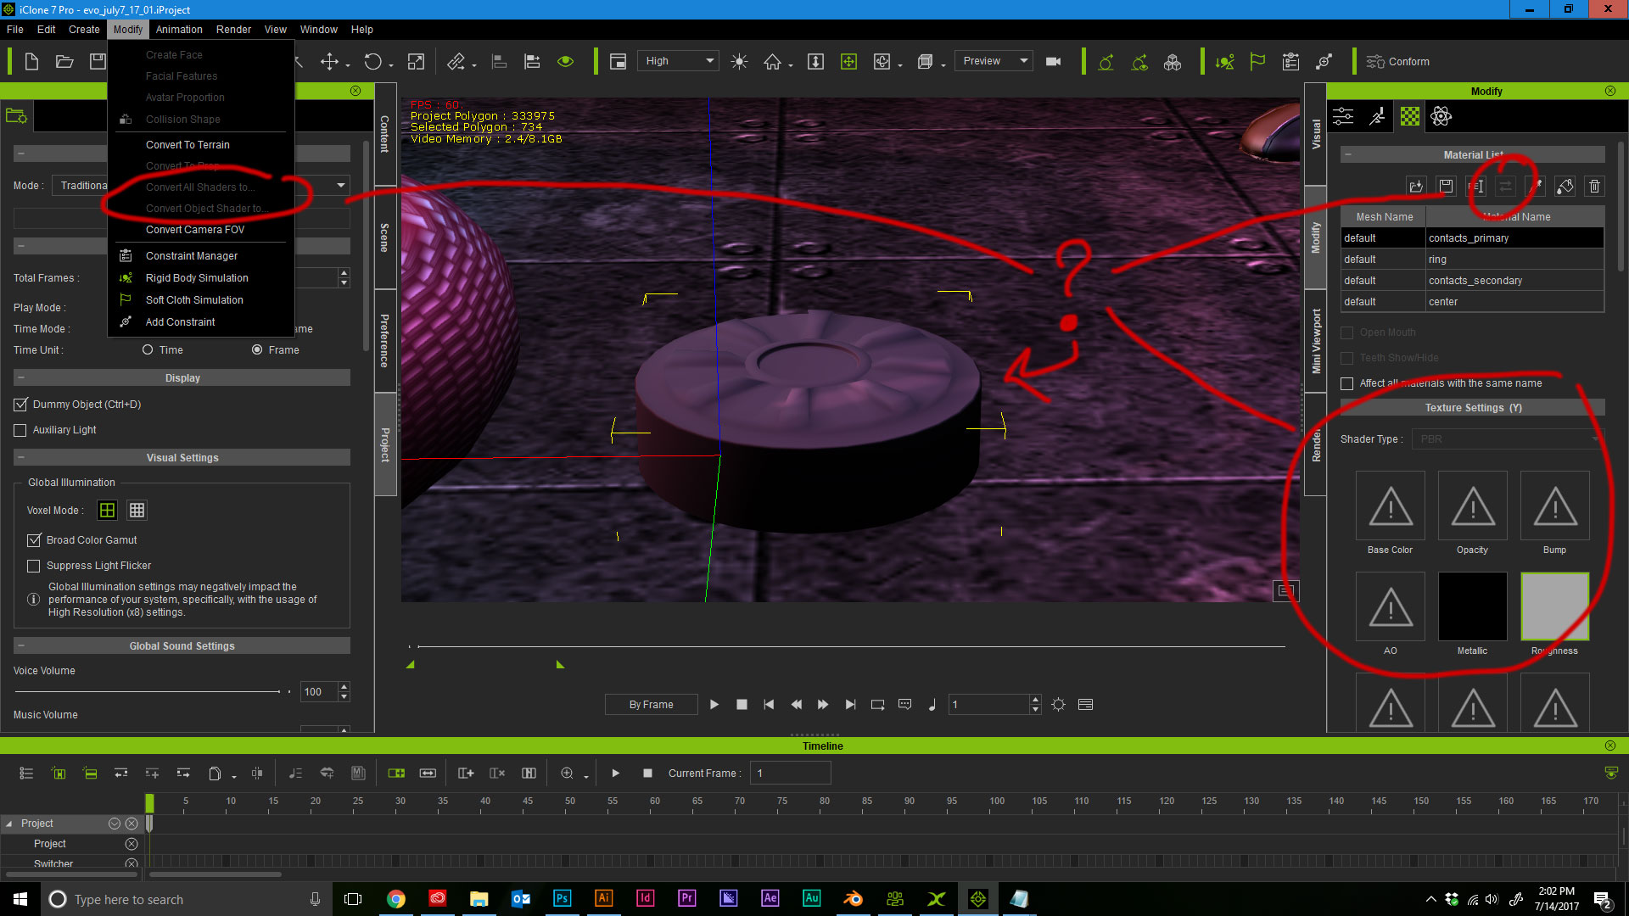
Task: Open the Mode dropdown arrow
Action: coord(340,186)
